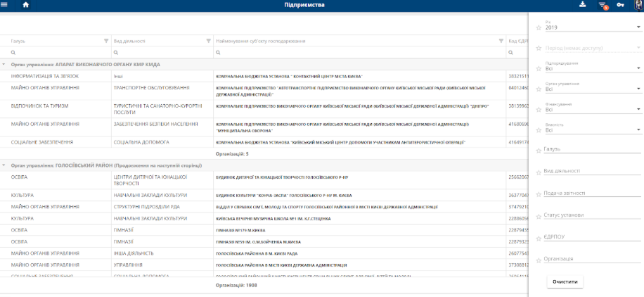Viewport: 644px width, 297px height.
Task: Sort by the Галузь column header
Action: [18, 41]
